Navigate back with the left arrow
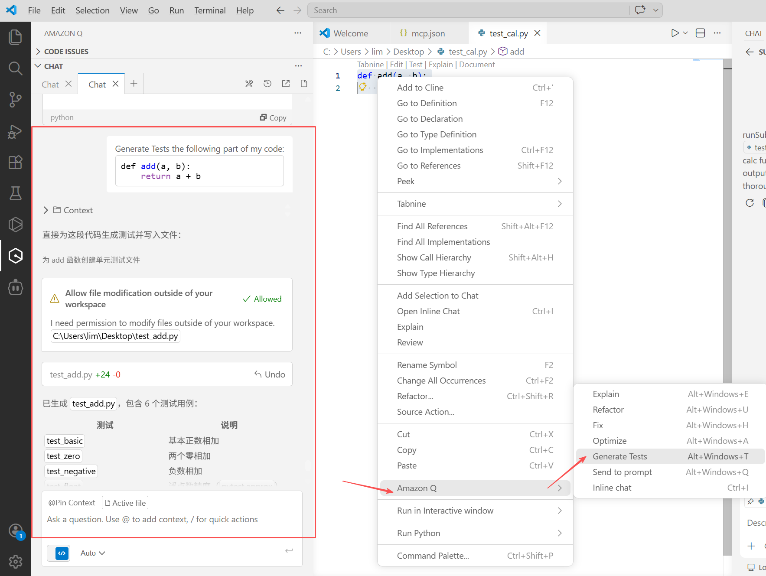 point(280,10)
